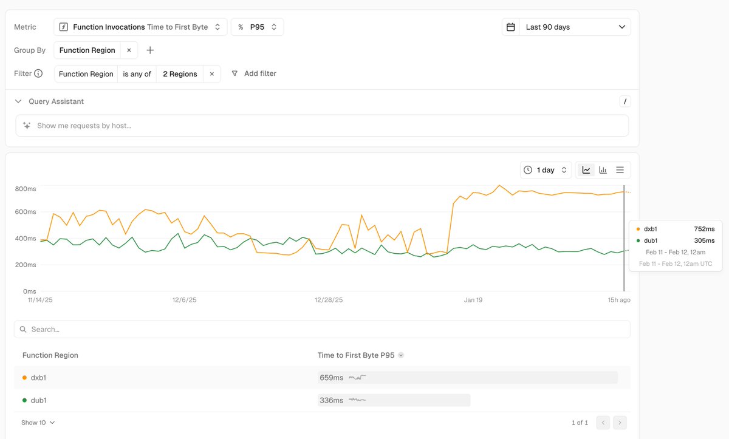729x439 pixels.
Task: Go to next page of results
Action: coord(620,423)
